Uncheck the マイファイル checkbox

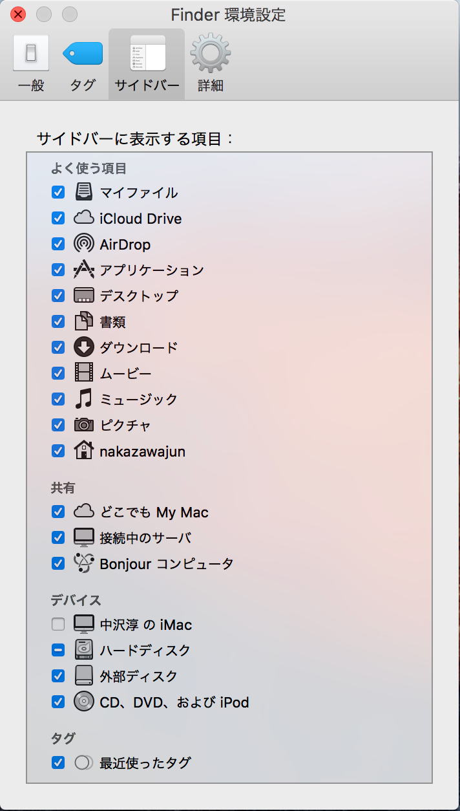(58, 192)
